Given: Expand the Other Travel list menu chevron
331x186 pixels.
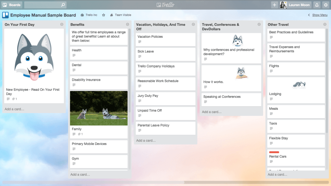Looking at the screenshot, I should click(x=325, y=24).
